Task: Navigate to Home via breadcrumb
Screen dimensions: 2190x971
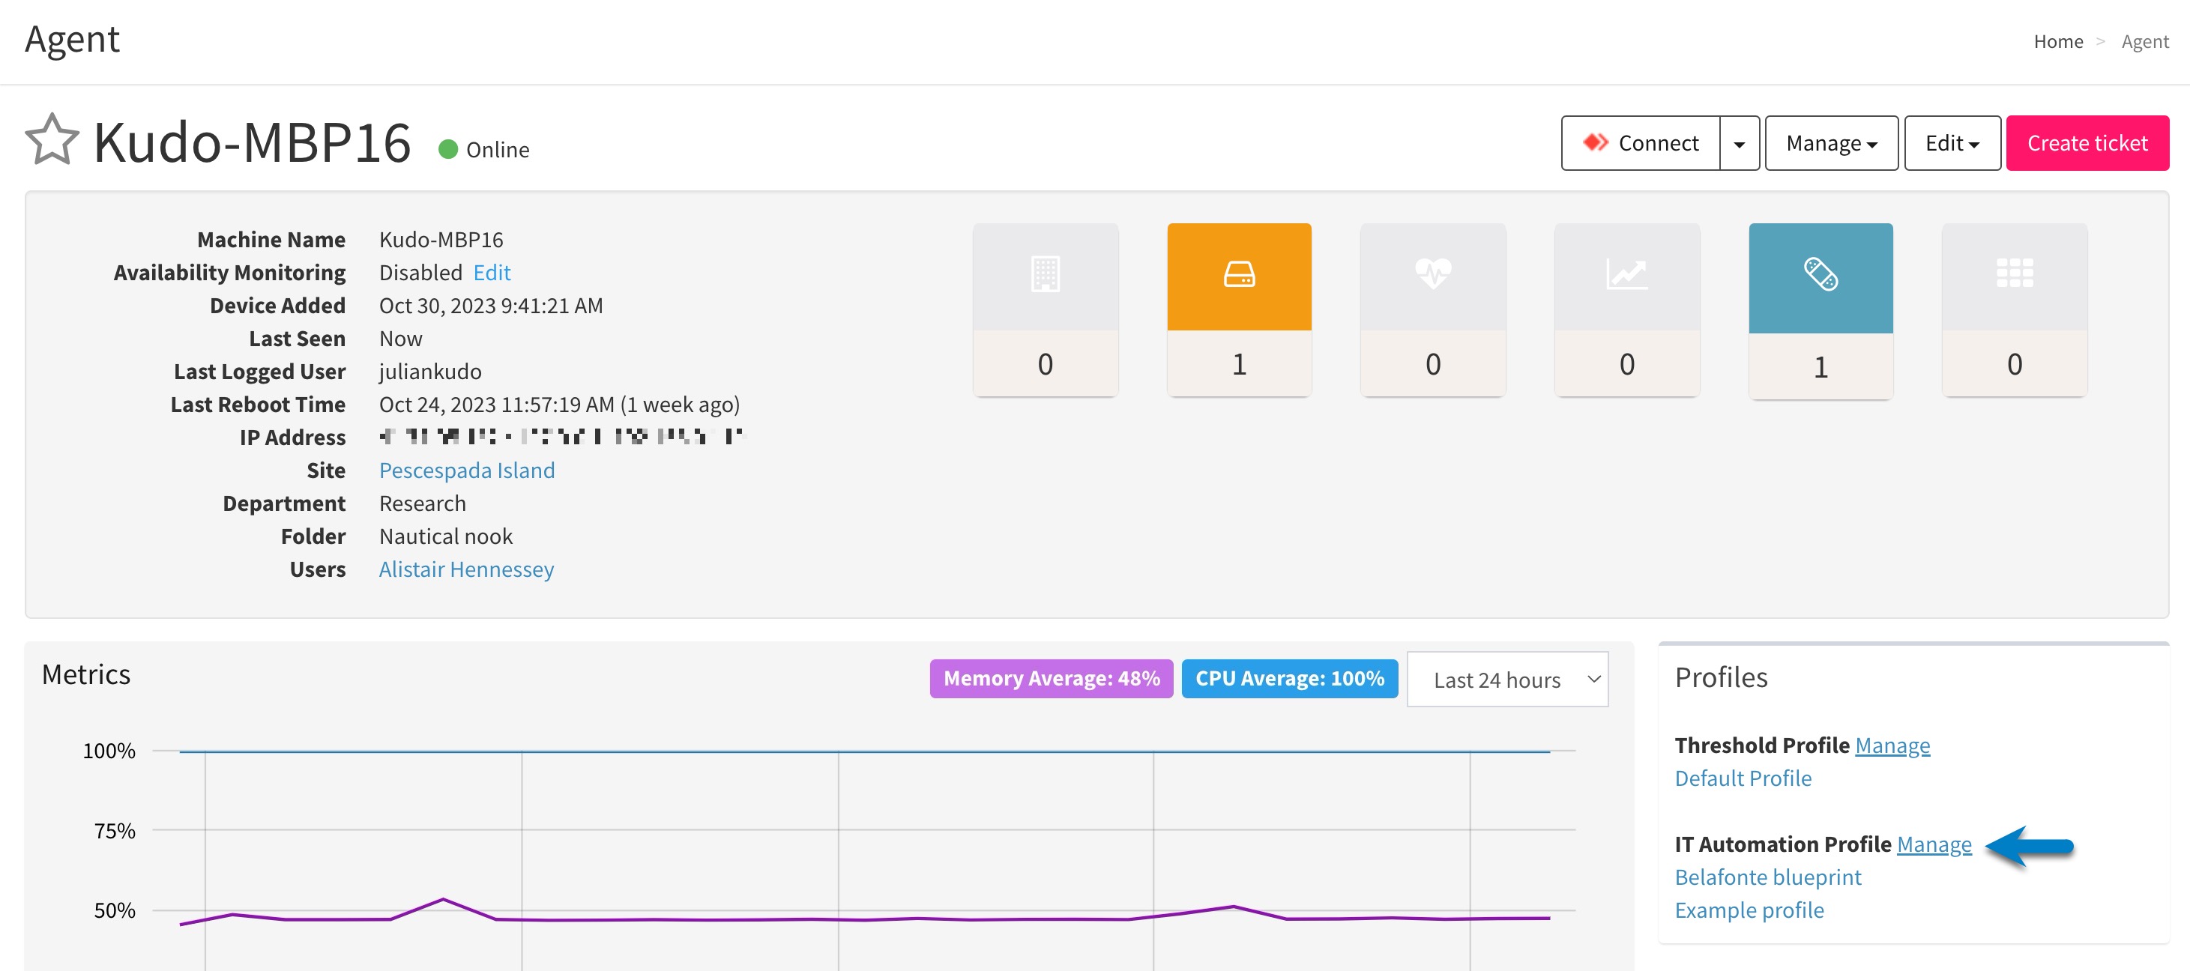Action: coord(2057,40)
